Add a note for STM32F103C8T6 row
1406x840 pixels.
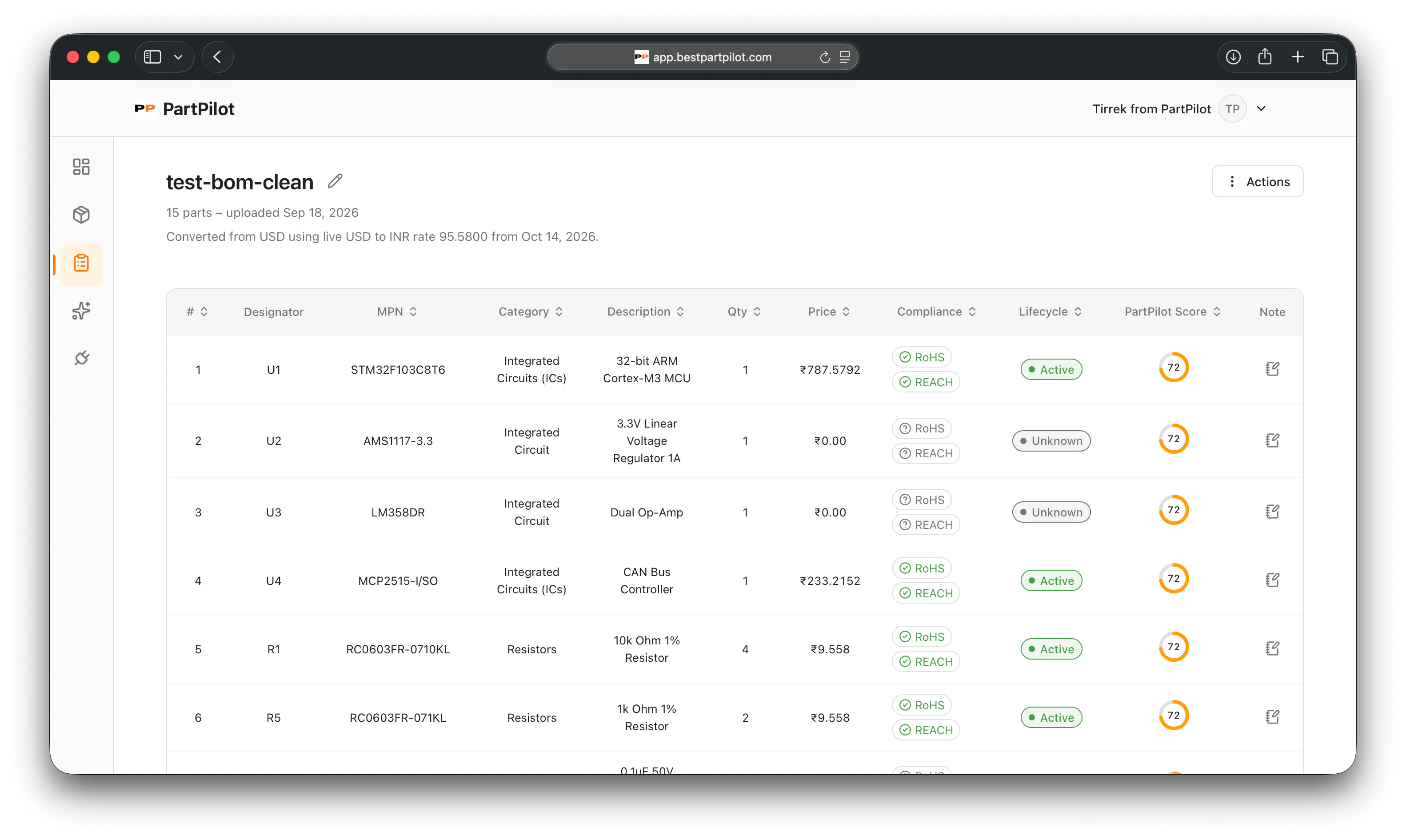(1272, 369)
